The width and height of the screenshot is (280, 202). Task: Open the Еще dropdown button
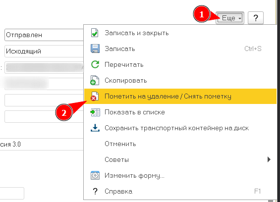pyautogui.click(x=230, y=18)
